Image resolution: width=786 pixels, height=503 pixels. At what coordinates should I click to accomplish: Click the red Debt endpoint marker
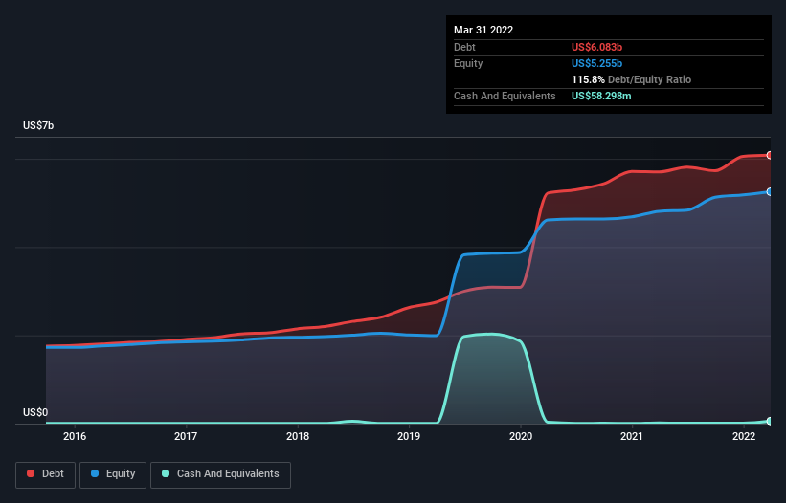point(770,156)
